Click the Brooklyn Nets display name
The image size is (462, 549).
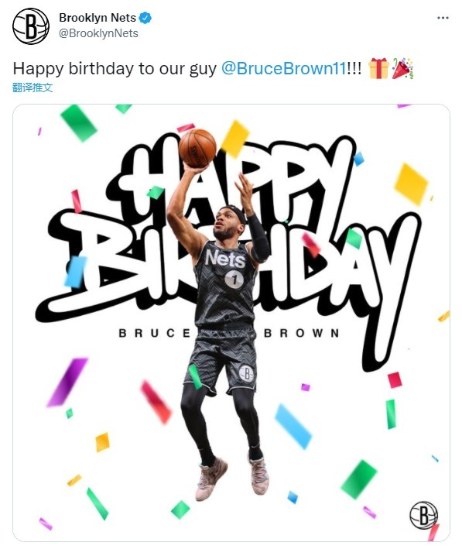(98, 18)
